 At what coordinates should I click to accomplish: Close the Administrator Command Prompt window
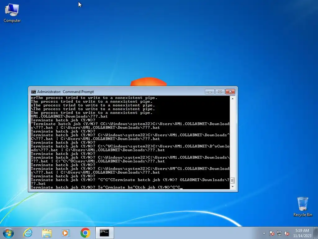click(230, 92)
